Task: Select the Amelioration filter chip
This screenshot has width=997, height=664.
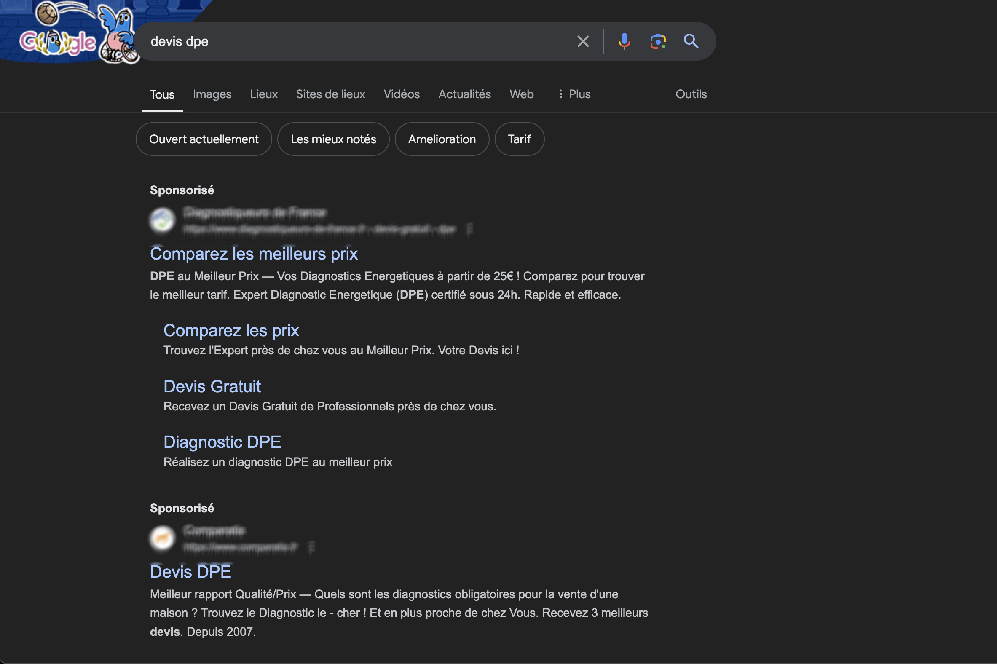Action: (x=442, y=139)
